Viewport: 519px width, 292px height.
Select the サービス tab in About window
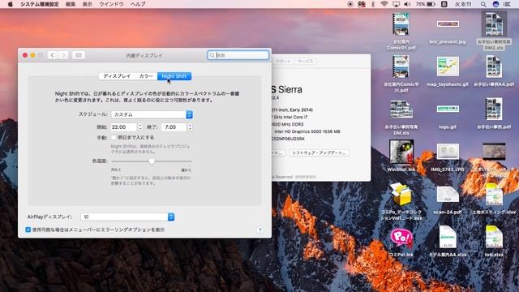click(305, 62)
